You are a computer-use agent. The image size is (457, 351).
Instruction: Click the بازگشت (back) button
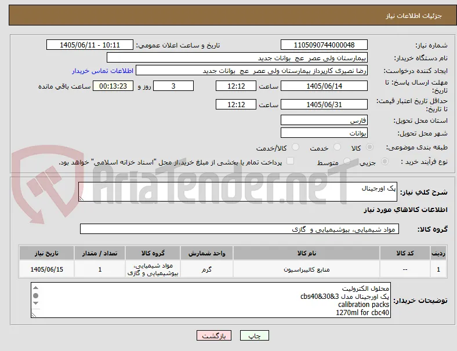pyautogui.click(x=213, y=335)
